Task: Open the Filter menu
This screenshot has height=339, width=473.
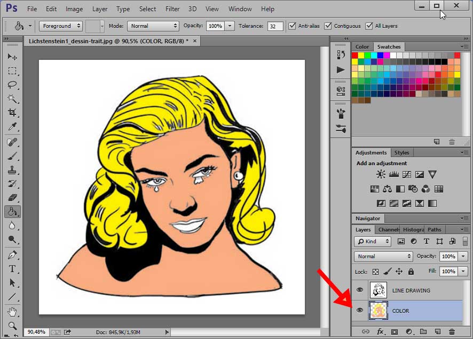Action: click(172, 9)
